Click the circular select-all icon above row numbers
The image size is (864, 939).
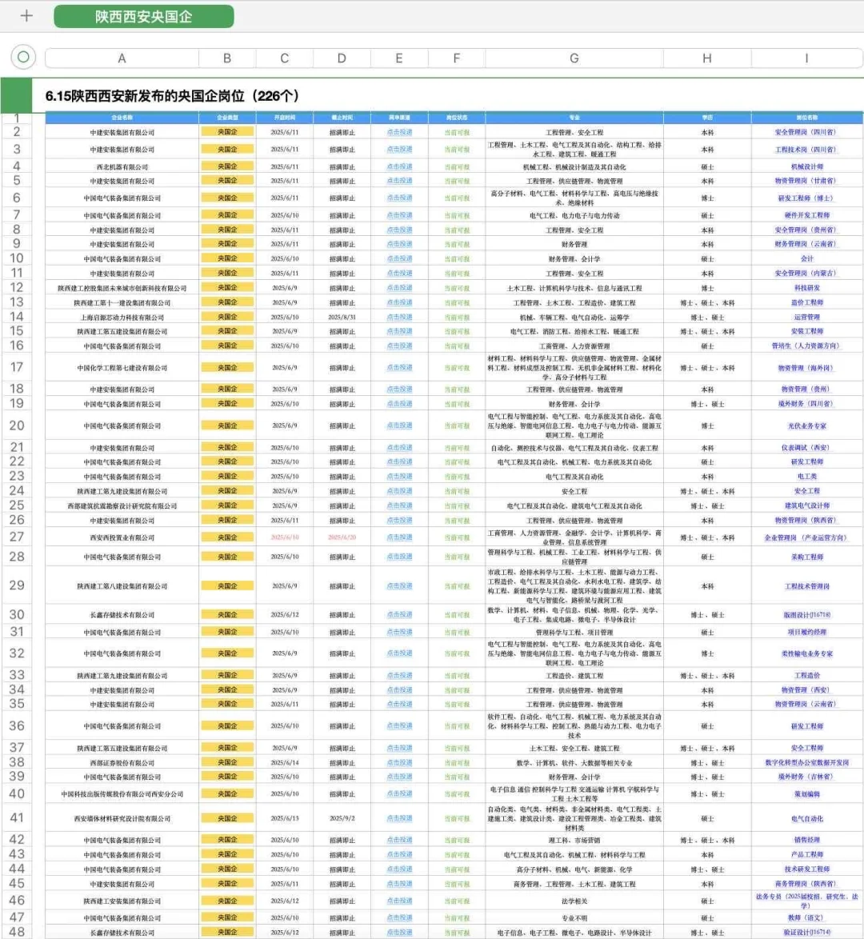(24, 58)
